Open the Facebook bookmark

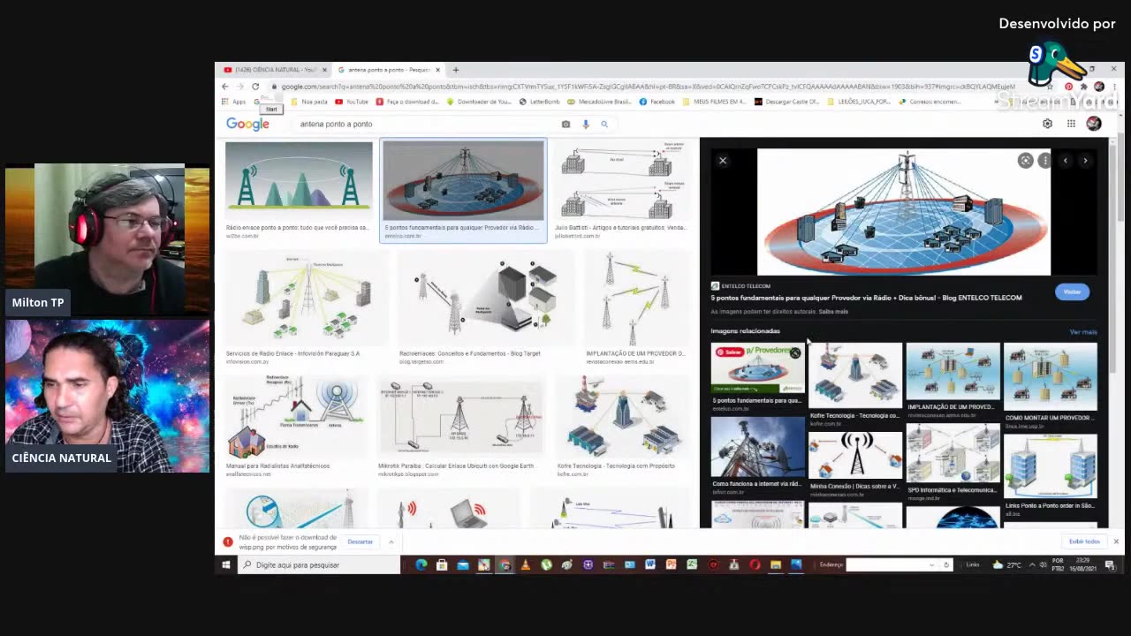pos(657,102)
